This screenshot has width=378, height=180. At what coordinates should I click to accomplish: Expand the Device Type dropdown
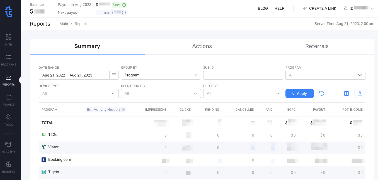pos(79,93)
